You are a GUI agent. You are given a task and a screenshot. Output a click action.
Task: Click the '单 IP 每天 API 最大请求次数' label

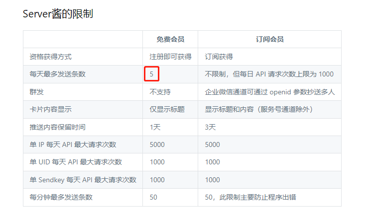pos(73,144)
